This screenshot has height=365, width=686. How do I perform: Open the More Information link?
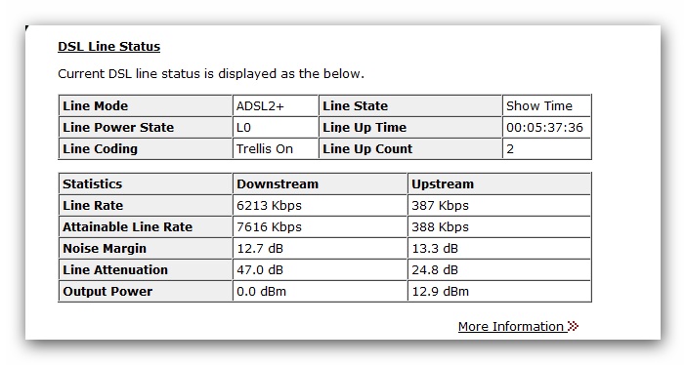510,326
